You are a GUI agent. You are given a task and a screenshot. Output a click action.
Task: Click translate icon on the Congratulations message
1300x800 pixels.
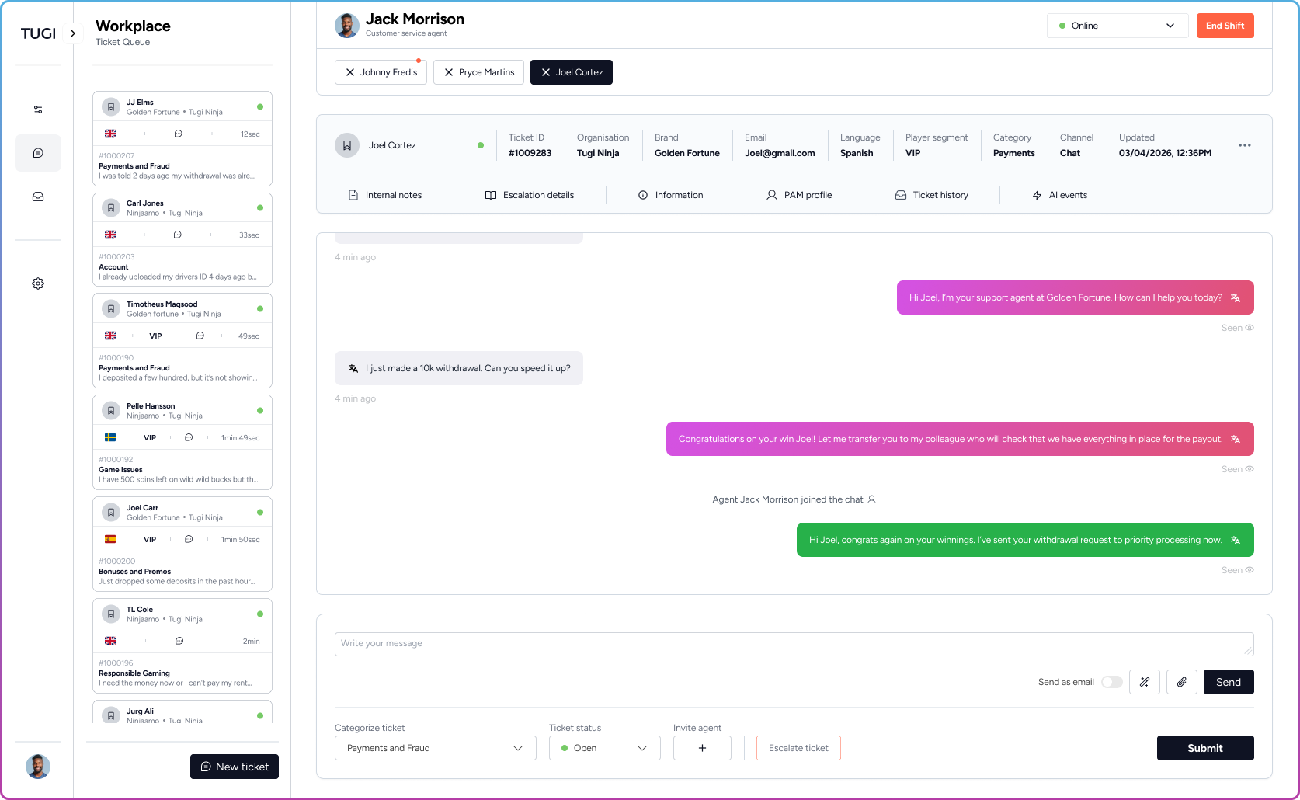click(x=1236, y=440)
